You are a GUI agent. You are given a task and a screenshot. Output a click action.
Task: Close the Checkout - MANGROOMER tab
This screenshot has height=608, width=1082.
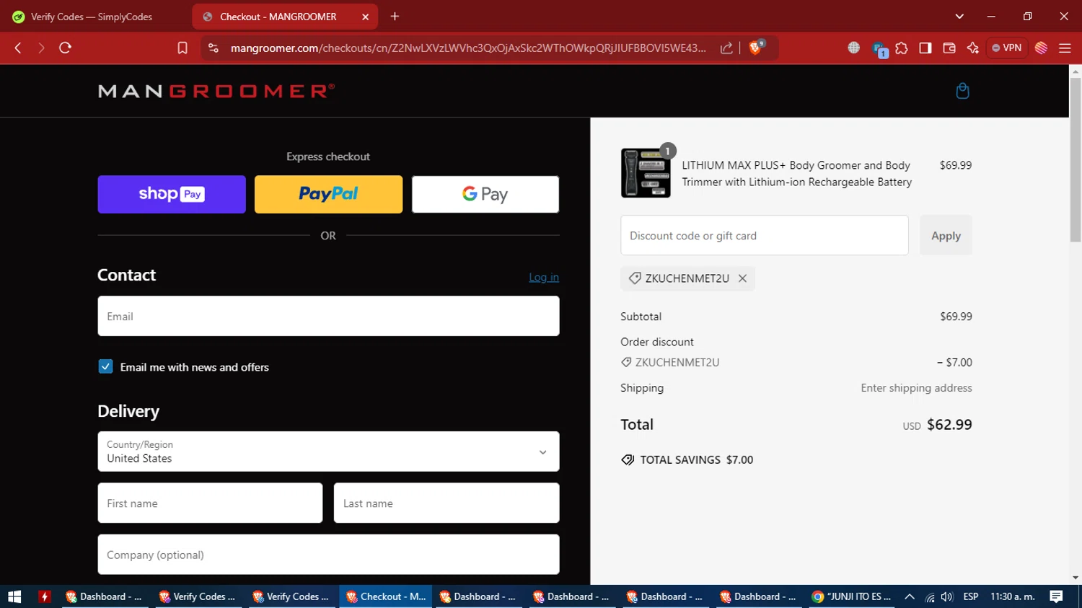coord(366,17)
